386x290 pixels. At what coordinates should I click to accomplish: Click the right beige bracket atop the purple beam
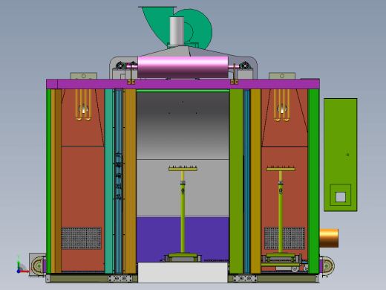click(x=282, y=76)
